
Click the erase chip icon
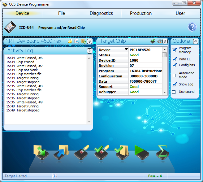click(x=82, y=153)
